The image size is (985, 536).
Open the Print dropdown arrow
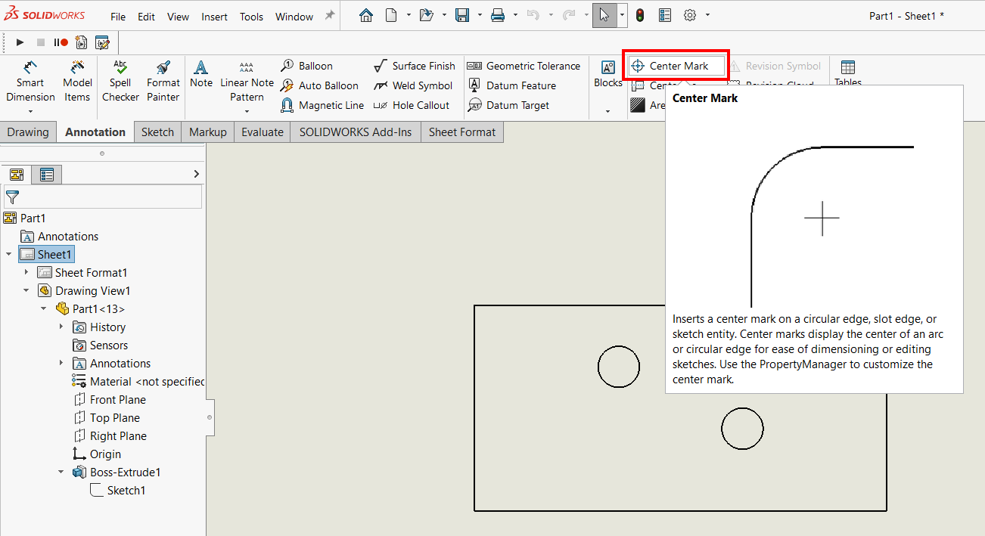click(x=514, y=15)
